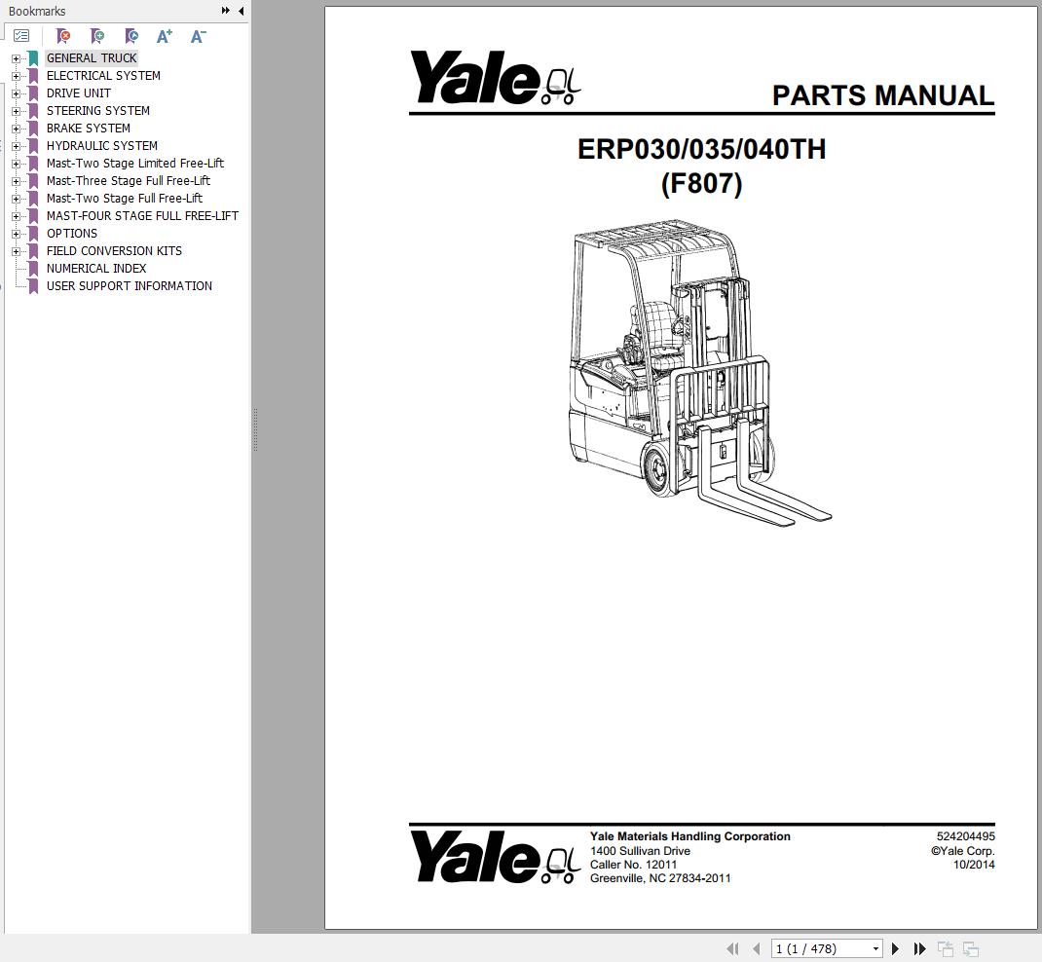Go to next page with arrow icon

click(895, 947)
